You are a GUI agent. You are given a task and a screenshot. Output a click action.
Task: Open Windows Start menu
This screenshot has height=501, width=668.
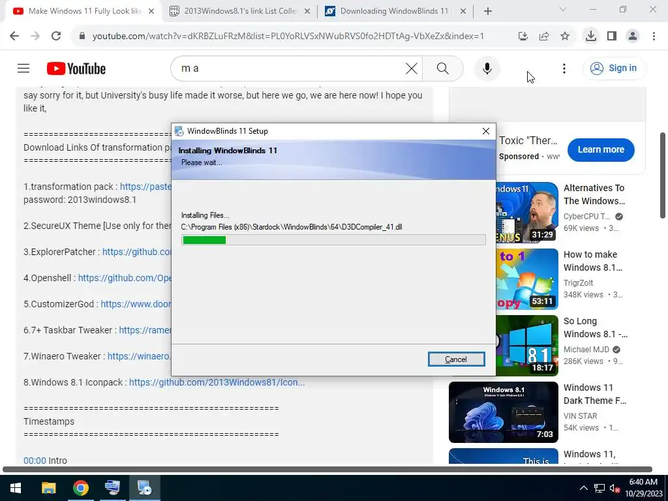pyautogui.click(x=16, y=488)
